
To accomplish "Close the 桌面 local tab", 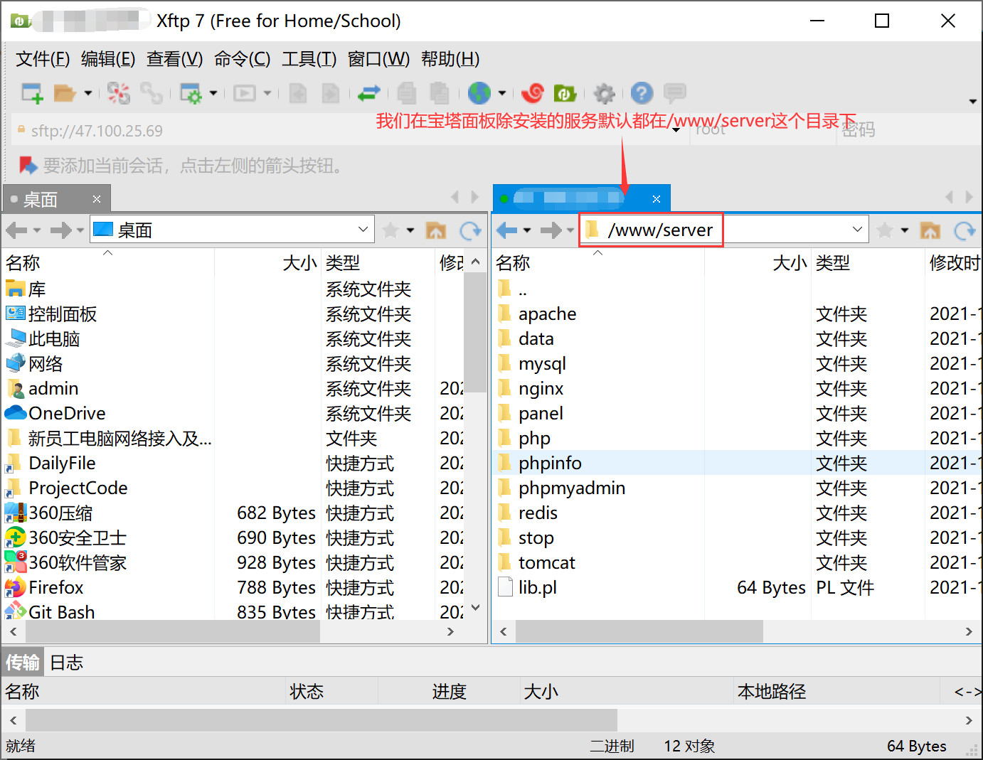I will tap(97, 199).
